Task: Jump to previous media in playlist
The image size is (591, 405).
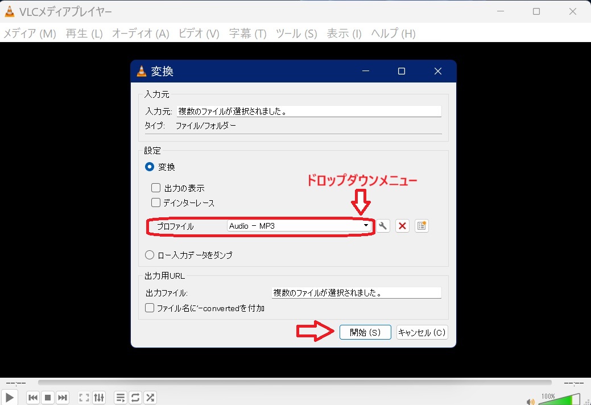Action: pos(33,398)
